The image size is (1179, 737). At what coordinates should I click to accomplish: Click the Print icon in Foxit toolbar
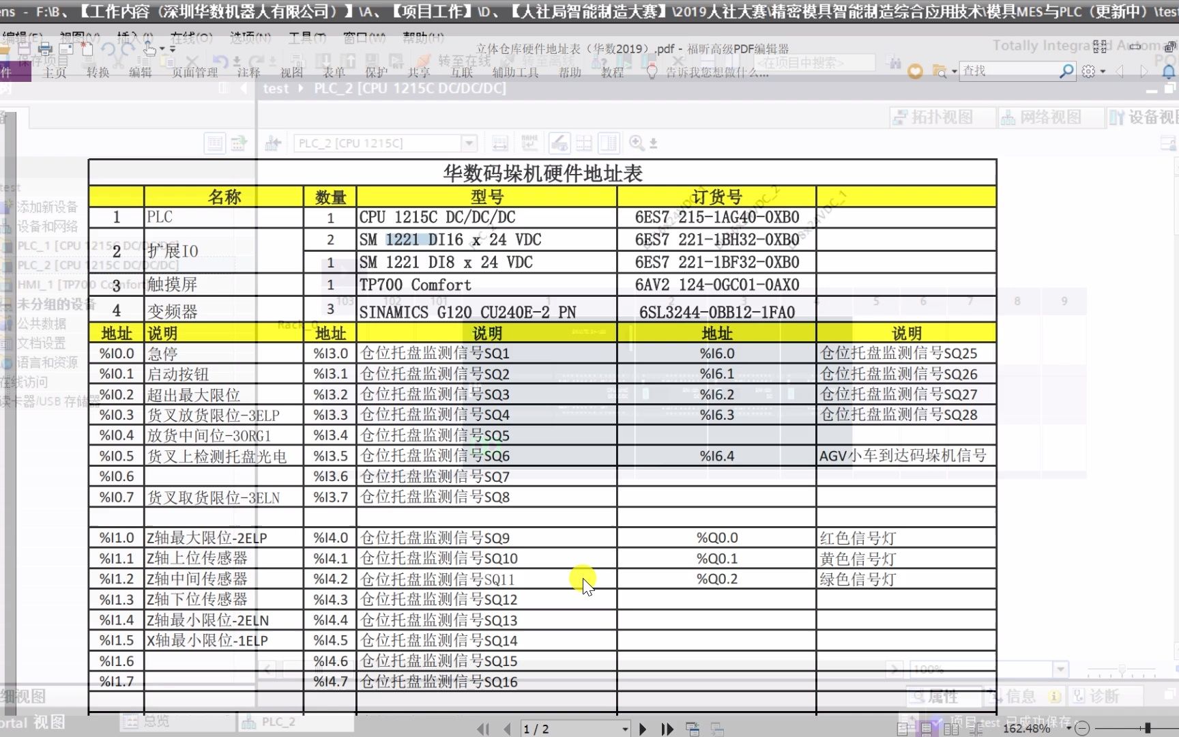[x=44, y=48]
